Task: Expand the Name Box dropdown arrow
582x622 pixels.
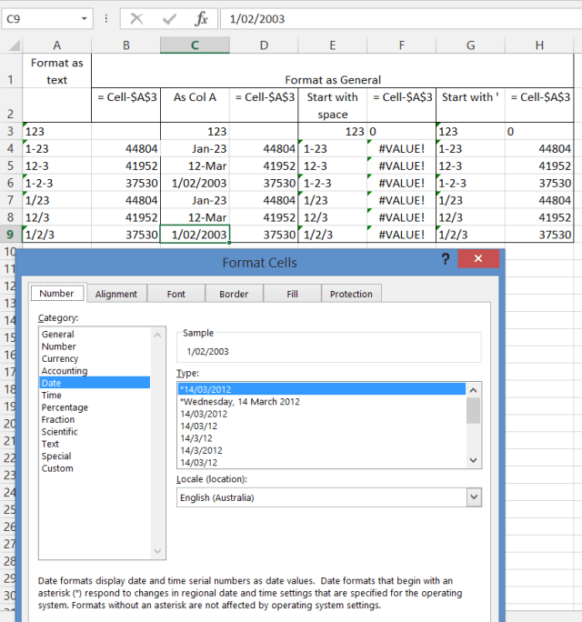Action: click(x=85, y=18)
